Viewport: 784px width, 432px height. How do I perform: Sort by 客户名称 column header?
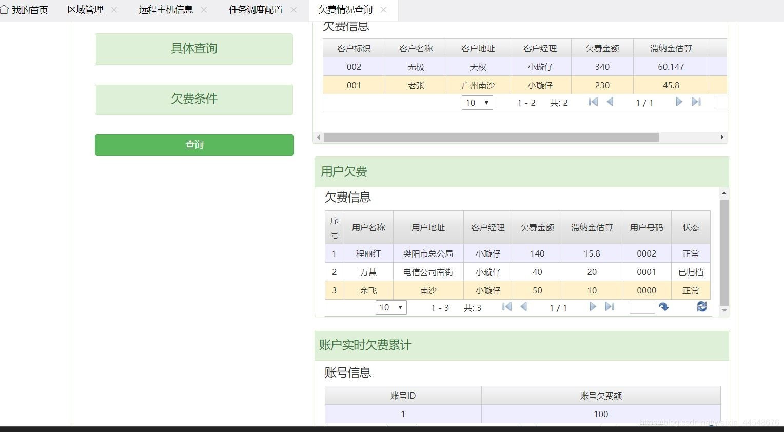416,48
